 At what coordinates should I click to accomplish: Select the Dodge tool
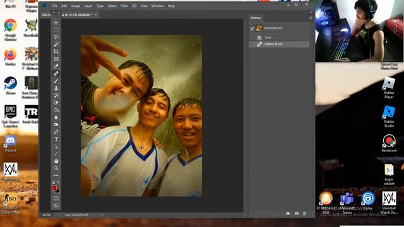tap(56, 124)
